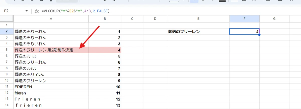The width and height of the screenshot is (301, 109).
Task: Click cell A7 with 葬送のフリーれん
Action: [x=51, y=62]
